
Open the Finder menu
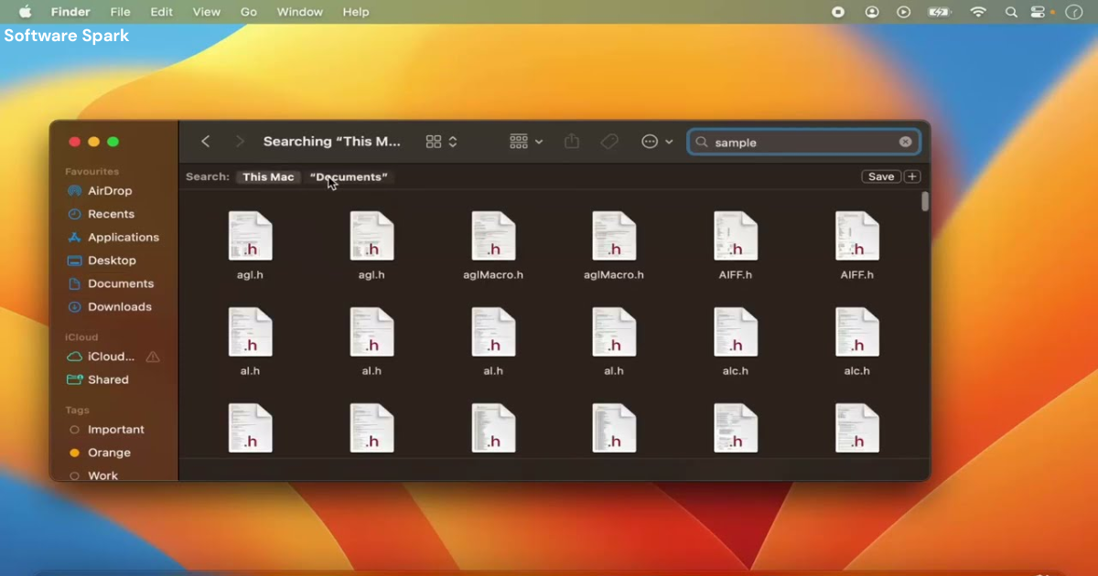pyautogui.click(x=70, y=12)
